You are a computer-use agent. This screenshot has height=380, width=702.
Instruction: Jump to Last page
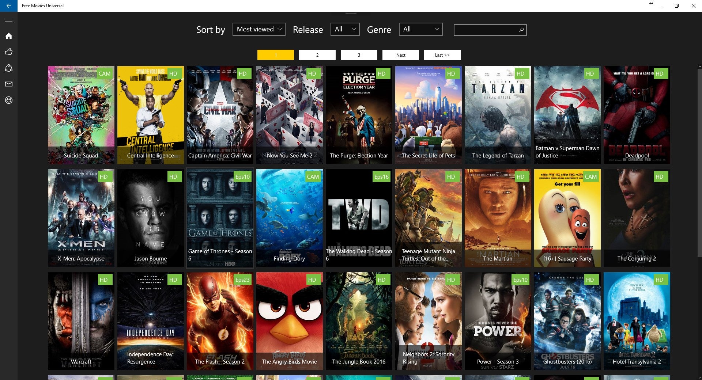tap(442, 55)
